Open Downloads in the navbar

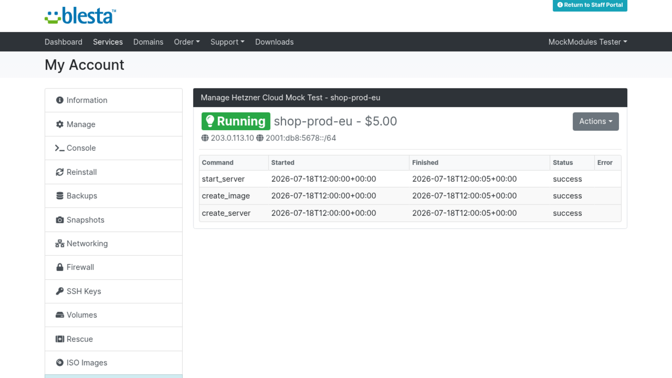pyautogui.click(x=274, y=42)
